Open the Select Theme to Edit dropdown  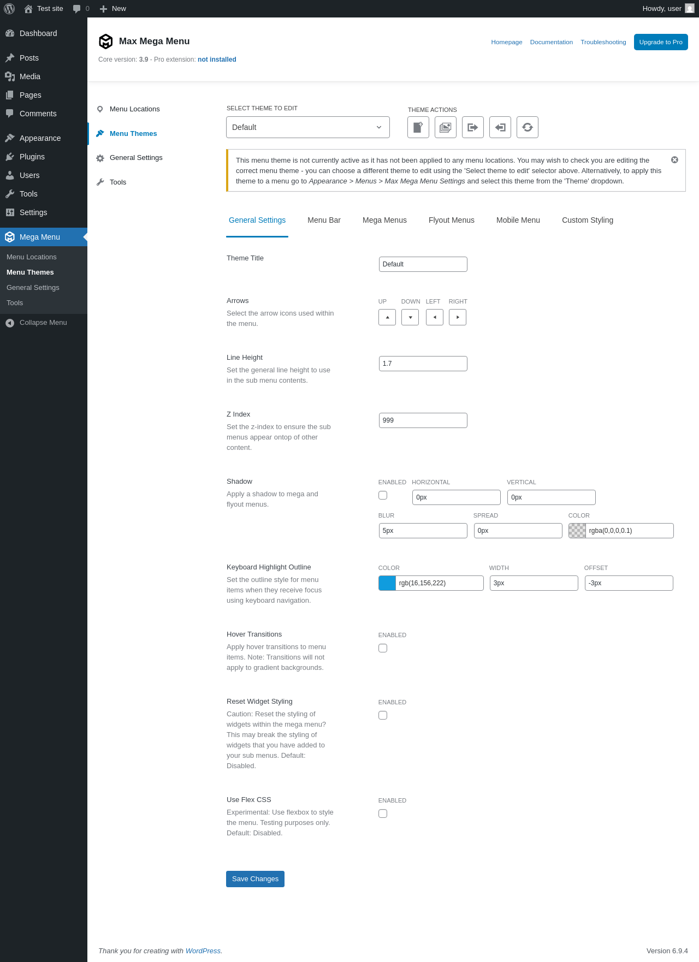click(308, 127)
